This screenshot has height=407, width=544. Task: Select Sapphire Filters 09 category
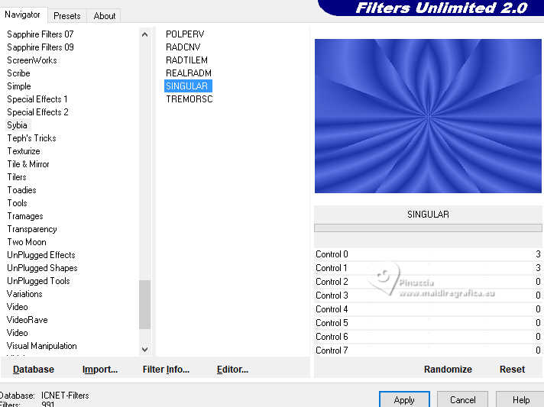40,47
